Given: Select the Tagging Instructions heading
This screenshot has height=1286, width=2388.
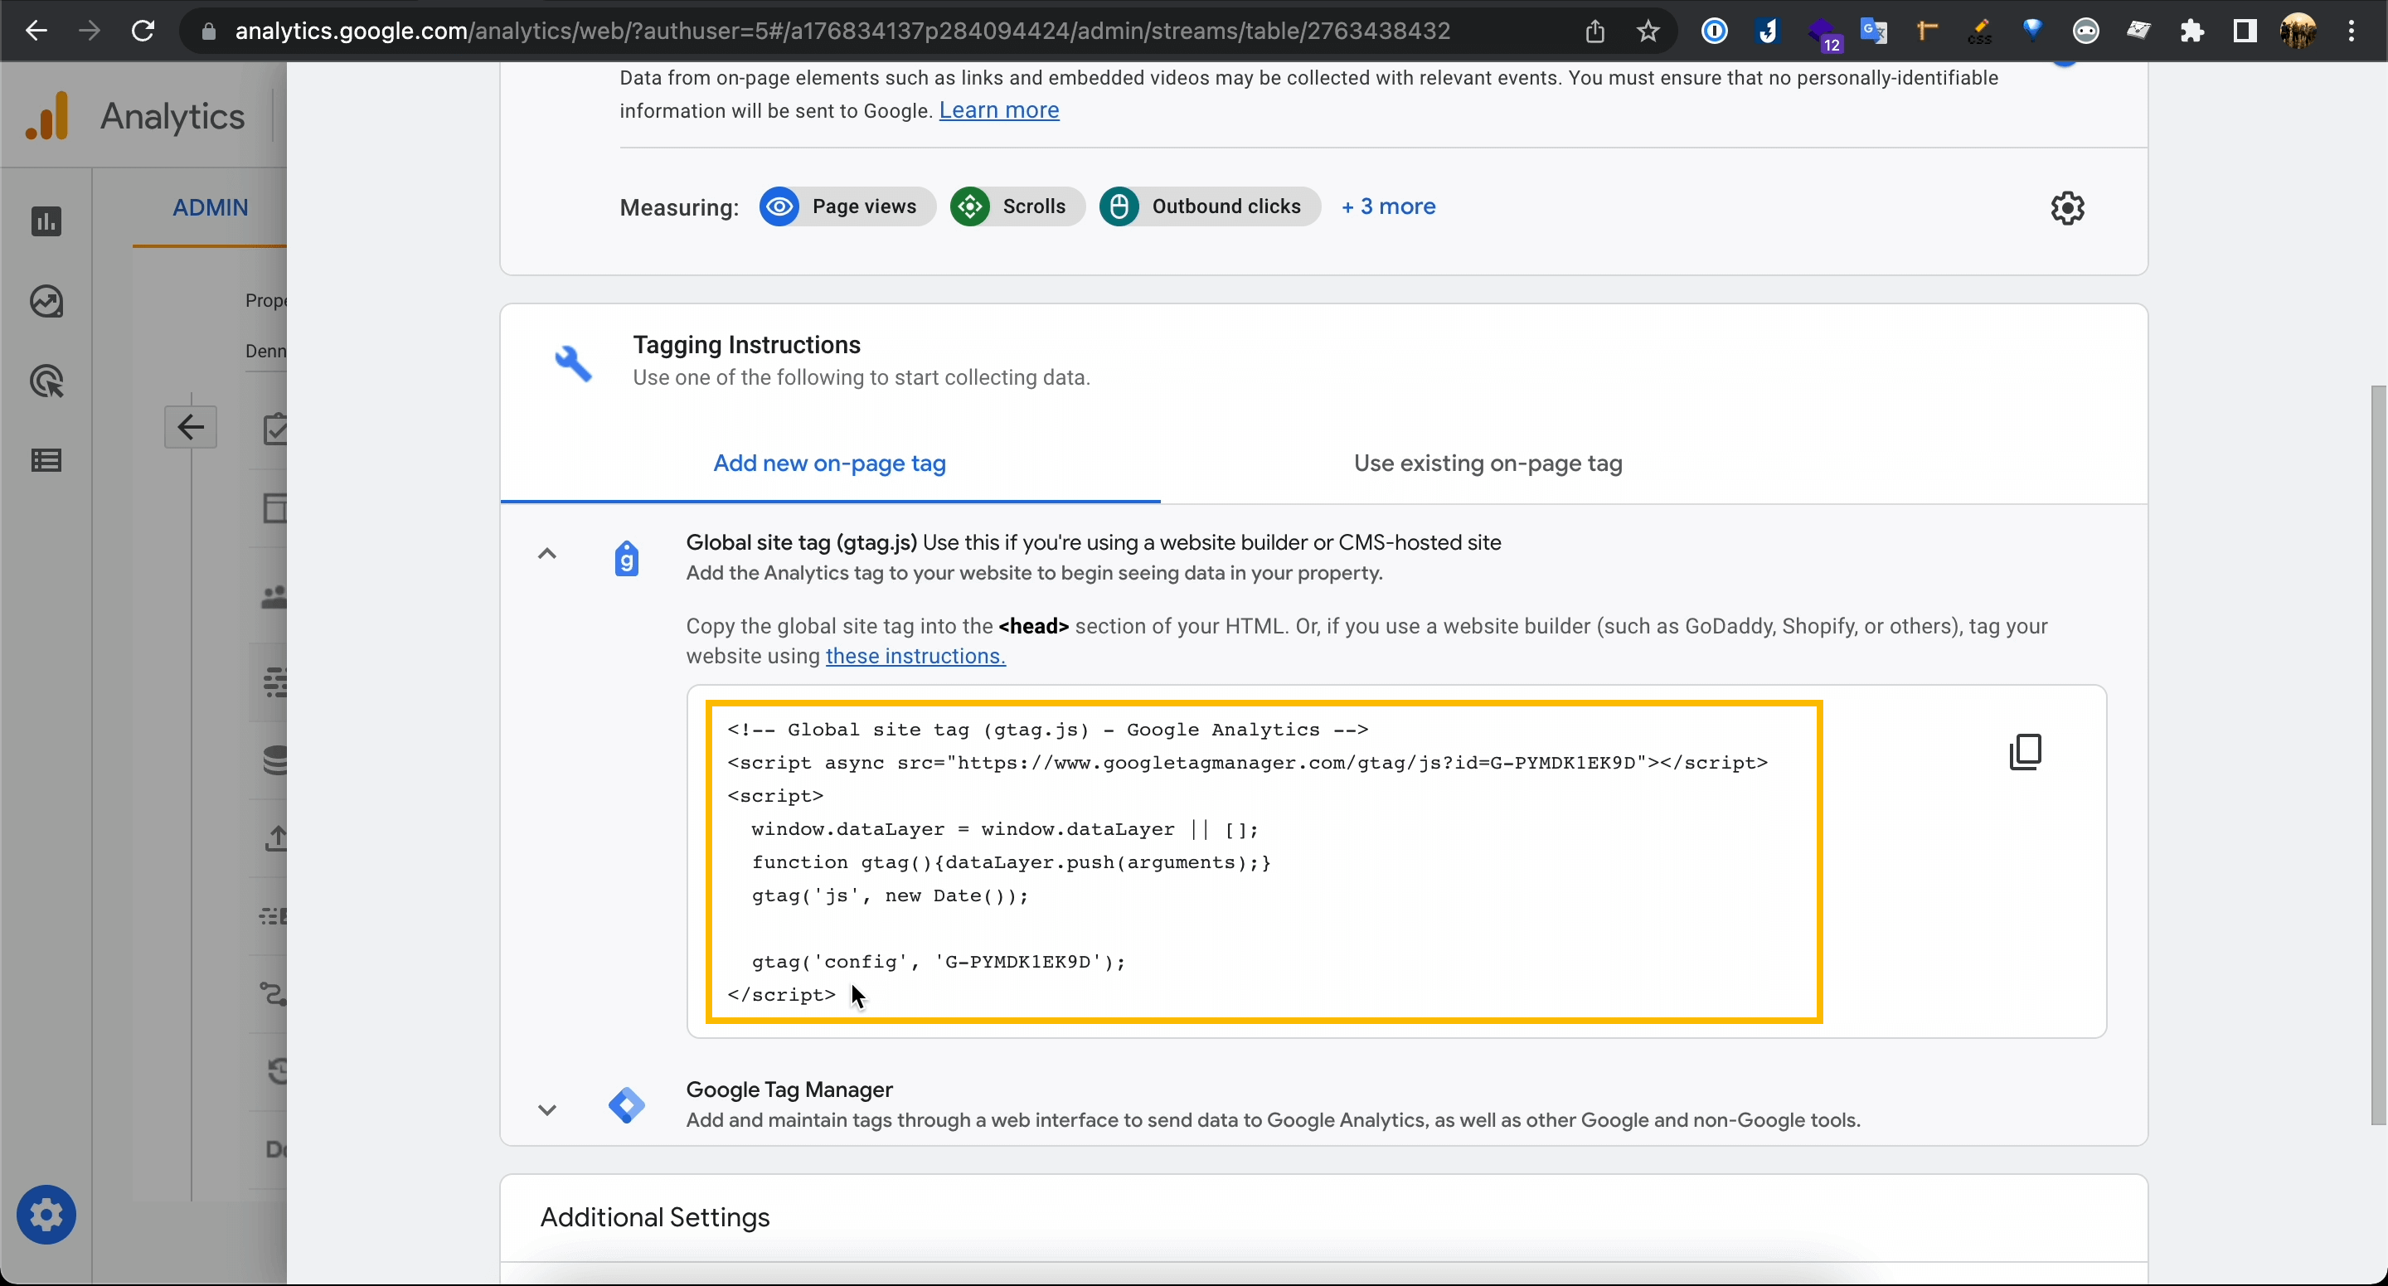Looking at the screenshot, I should tap(747, 345).
